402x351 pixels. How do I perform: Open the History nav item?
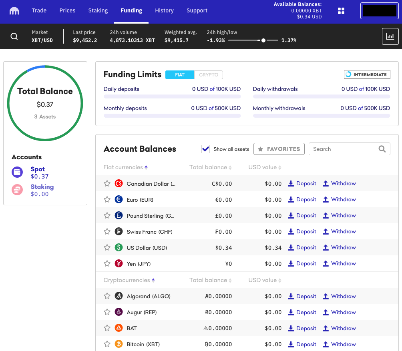(x=164, y=10)
